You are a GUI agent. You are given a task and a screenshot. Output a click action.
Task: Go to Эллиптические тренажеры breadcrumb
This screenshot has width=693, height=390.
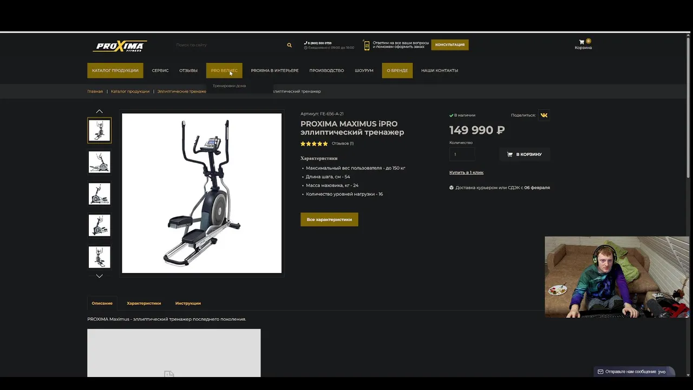(182, 92)
